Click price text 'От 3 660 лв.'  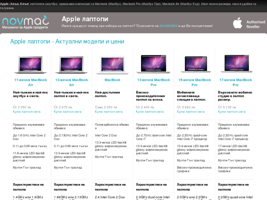[186, 107]
